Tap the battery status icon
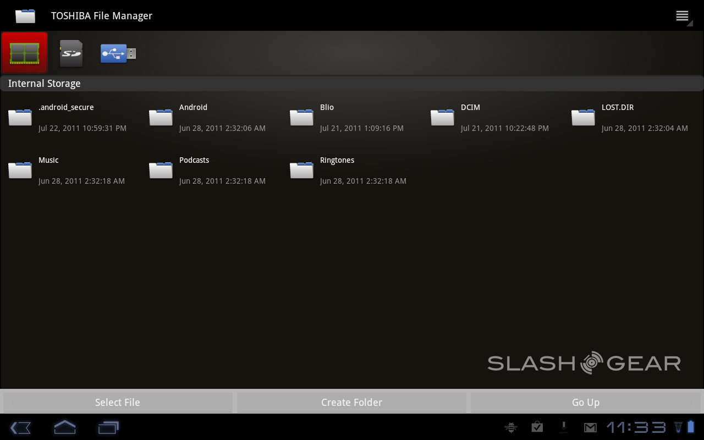Image resolution: width=704 pixels, height=440 pixels. point(691,427)
